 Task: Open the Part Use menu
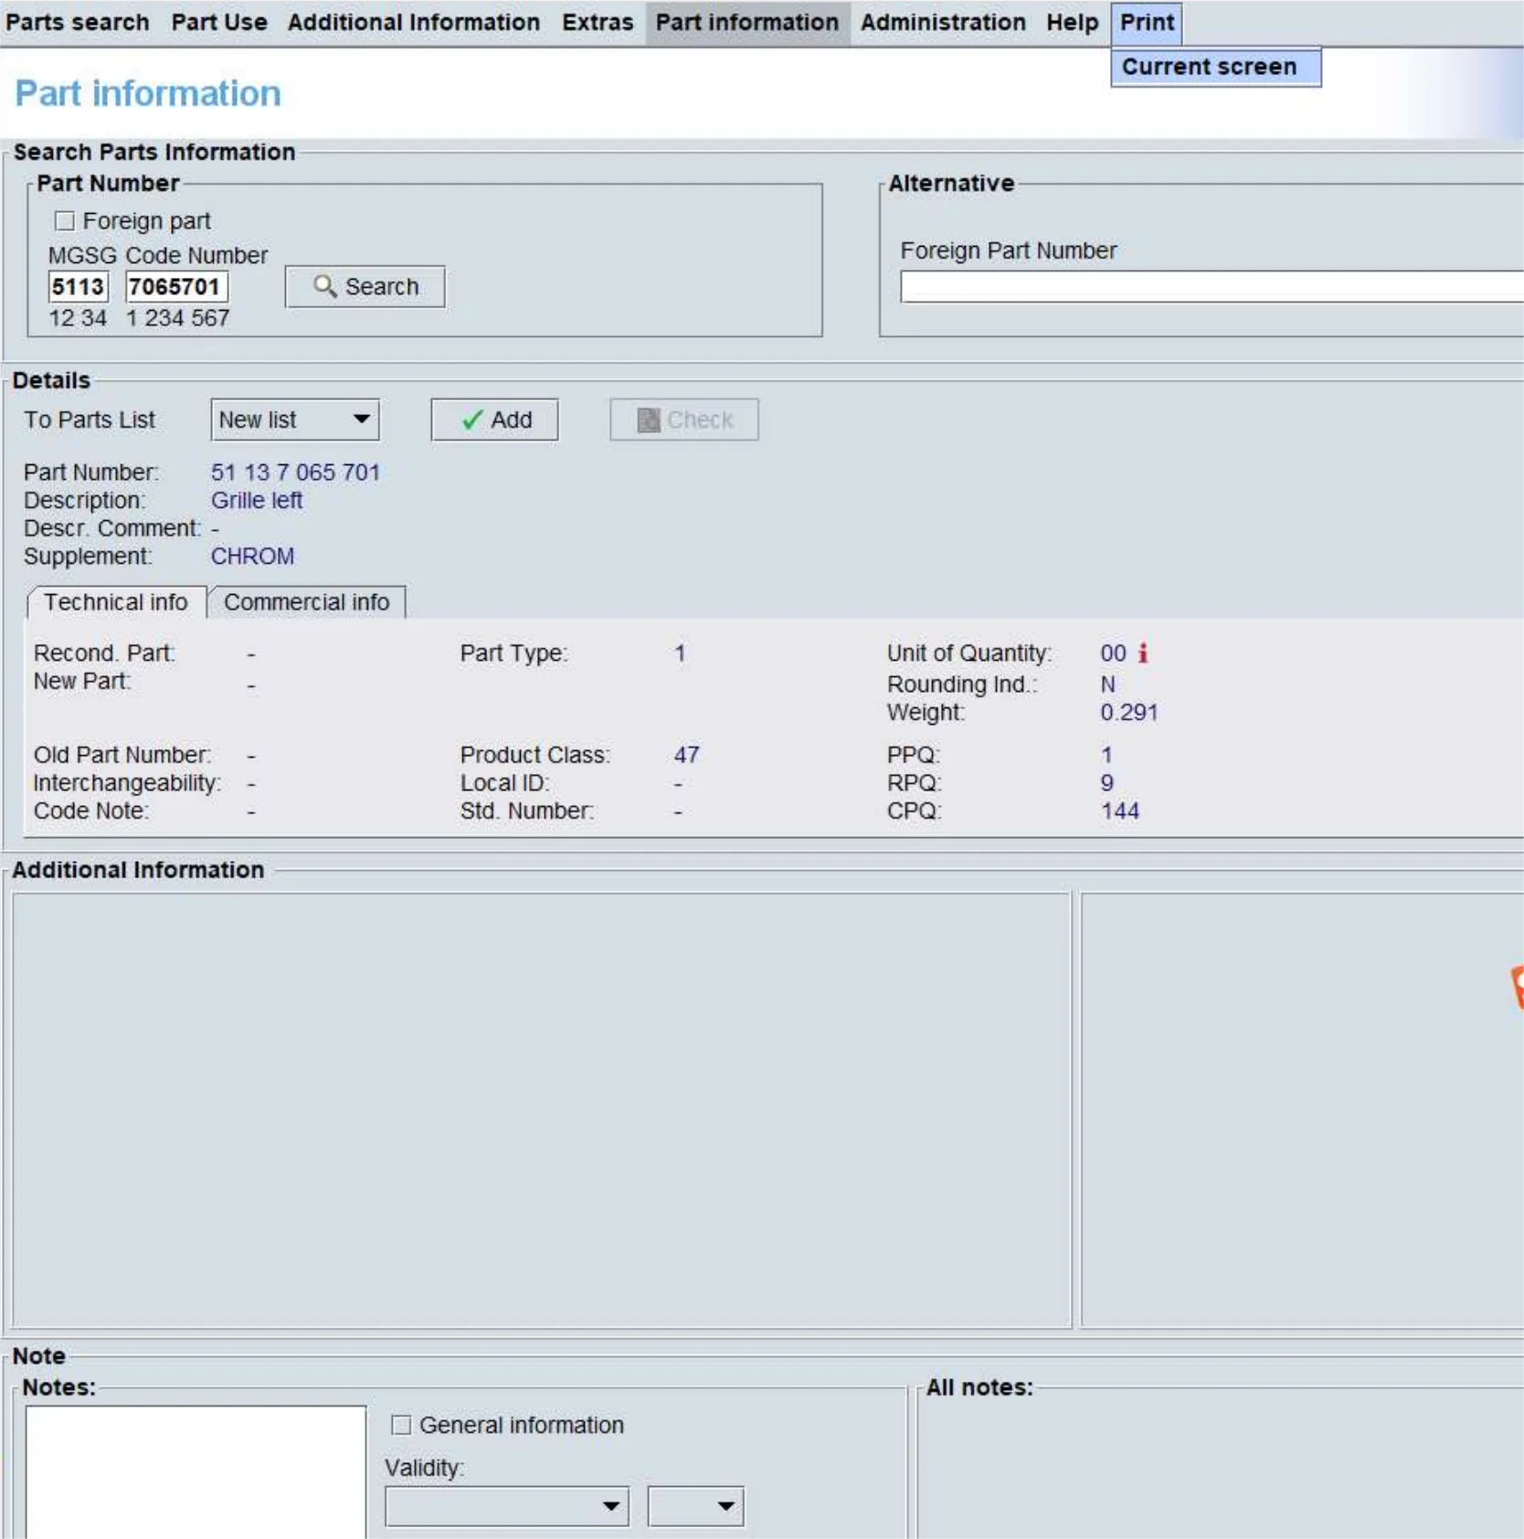(x=219, y=22)
